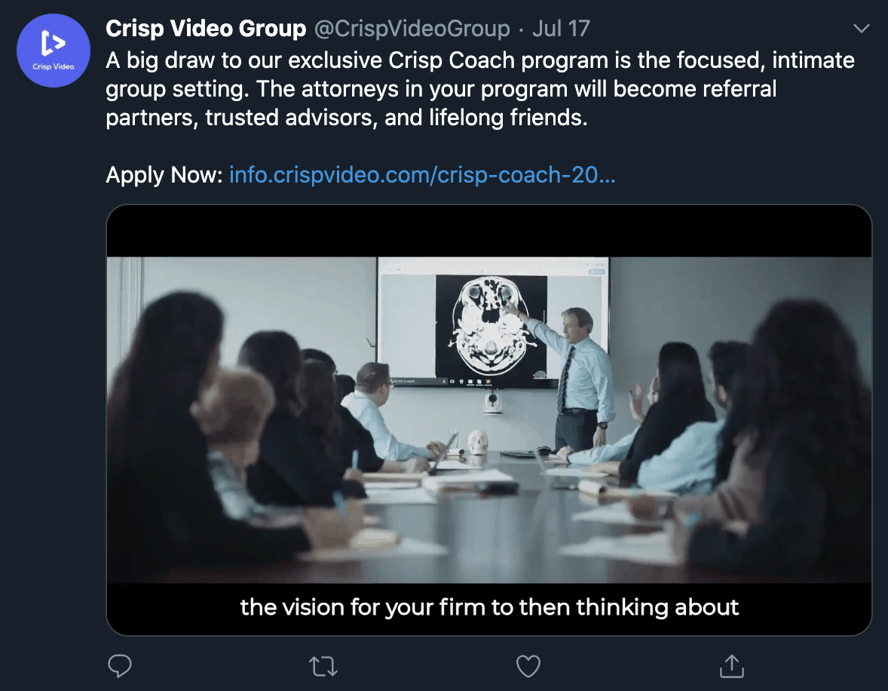Click the black bar atop the video
Image resolution: width=888 pixels, height=691 pixels.
tap(488, 231)
